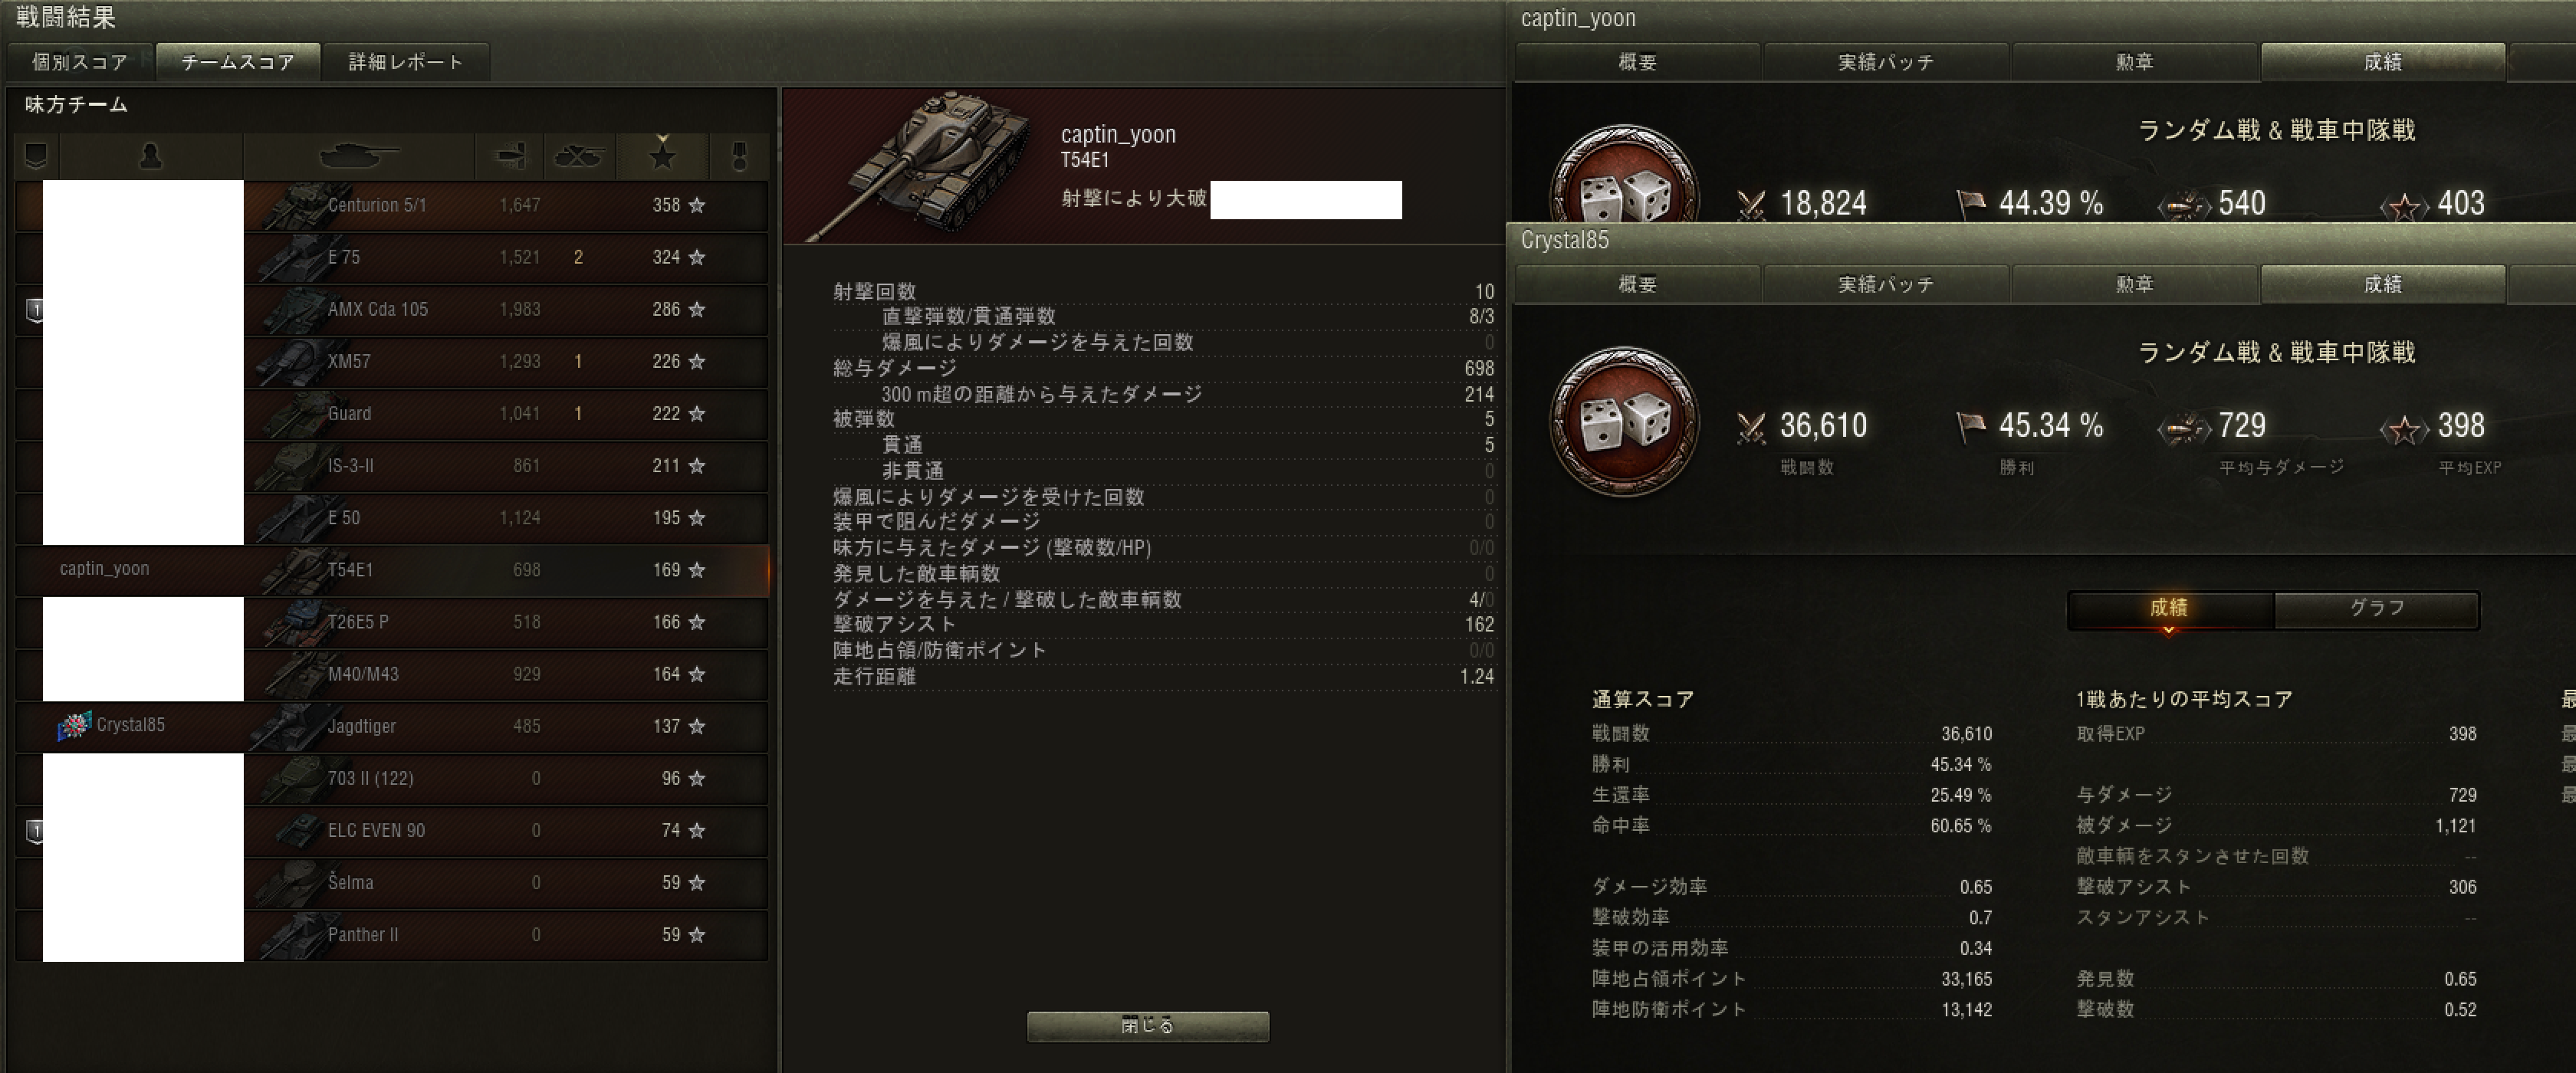
Task: Sort by destroyed vehicles column icon
Action: pos(578,156)
